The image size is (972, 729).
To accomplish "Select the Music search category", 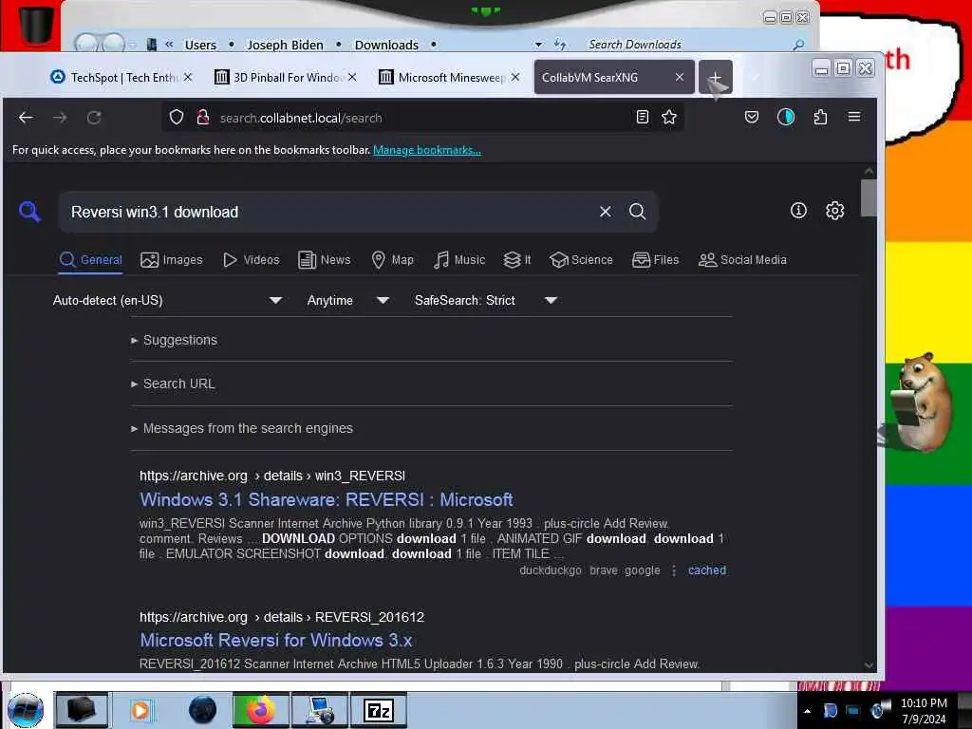I will pyautogui.click(x=459, y=260).
